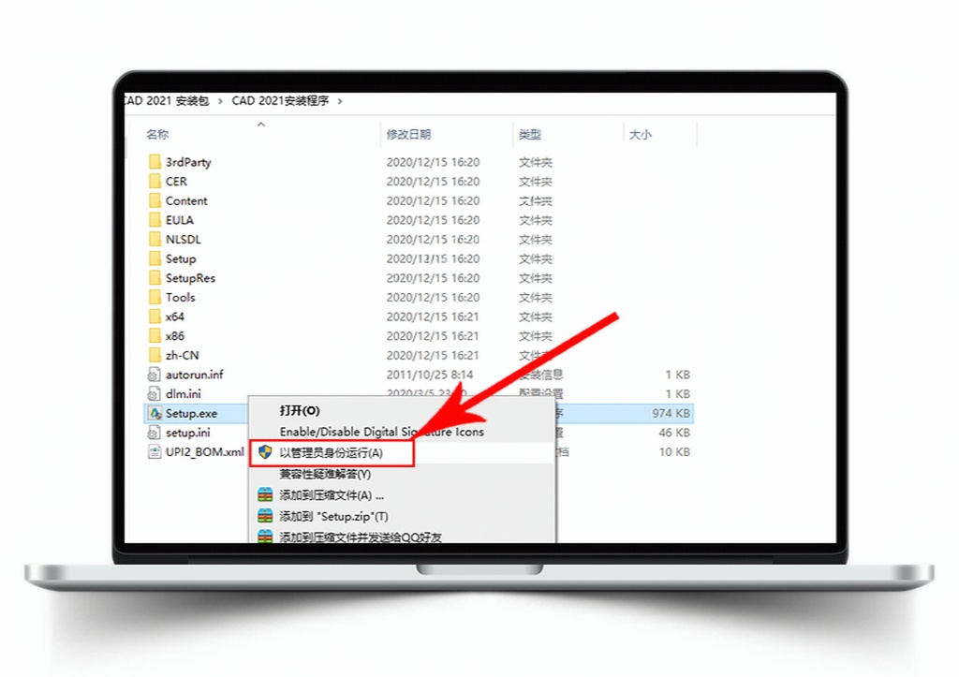The width and height of the screenshot is (959, 677).
Task: Click the x86 folder icon
Action: 155,336
